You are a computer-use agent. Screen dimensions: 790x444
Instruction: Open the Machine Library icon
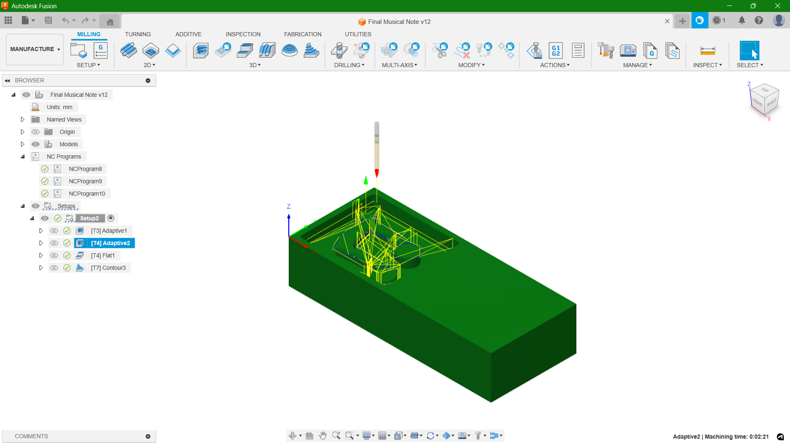click(x=628, y=51)
